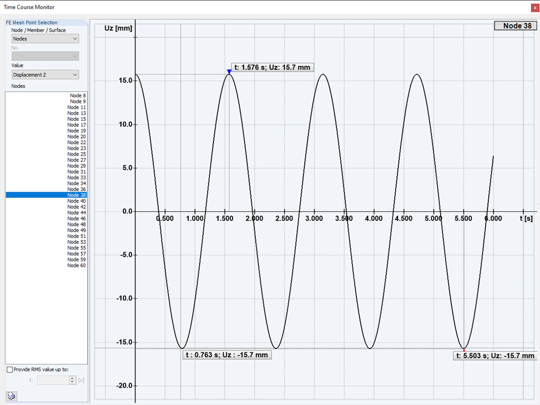Viewport: 540px width, 405px height.
Task: Select Node 42 in the nodes list
Action: [x=46, y=207]
